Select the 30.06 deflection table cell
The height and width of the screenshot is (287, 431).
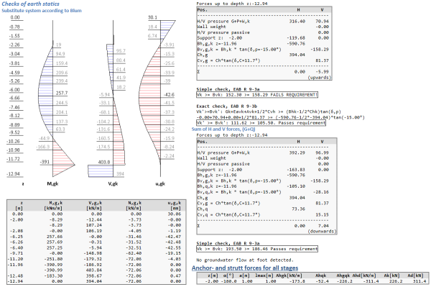click(x=175, y=214)
